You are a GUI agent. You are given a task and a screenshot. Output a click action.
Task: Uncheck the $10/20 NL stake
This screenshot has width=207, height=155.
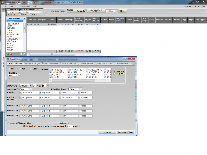(x=51, y=70)
